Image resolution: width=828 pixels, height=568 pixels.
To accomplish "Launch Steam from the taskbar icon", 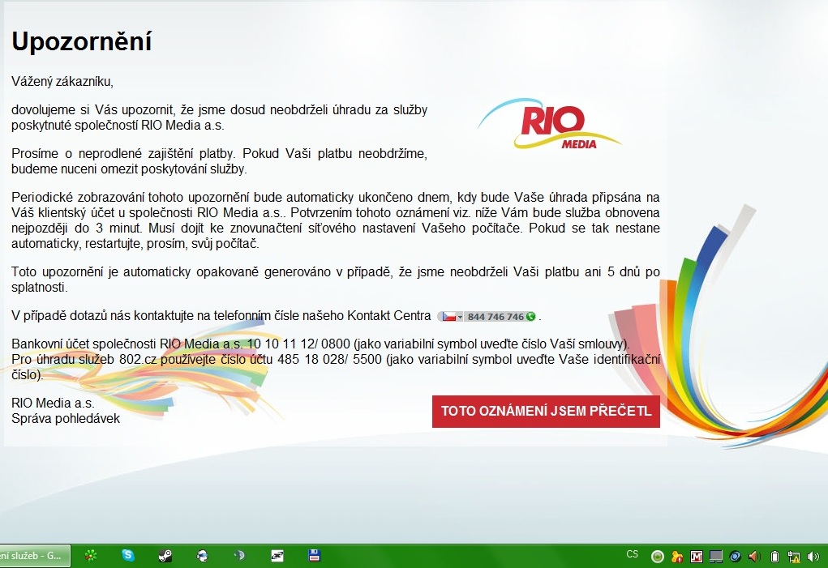I will (165, 555).
